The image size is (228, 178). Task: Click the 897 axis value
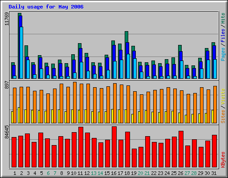tap(7, 85)
